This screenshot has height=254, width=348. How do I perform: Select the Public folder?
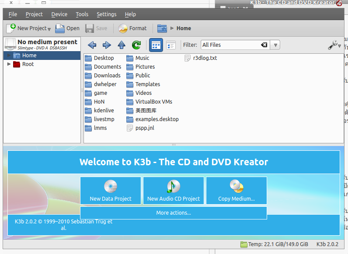pyautogui.click(x=138, y=76)
